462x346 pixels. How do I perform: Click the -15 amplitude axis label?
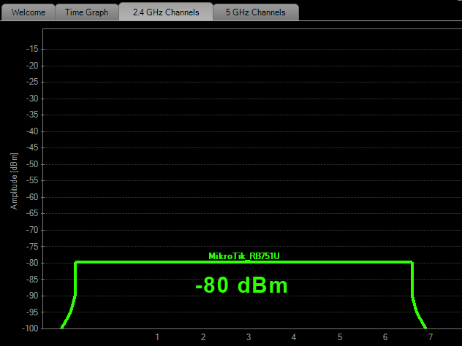point(32,49)
